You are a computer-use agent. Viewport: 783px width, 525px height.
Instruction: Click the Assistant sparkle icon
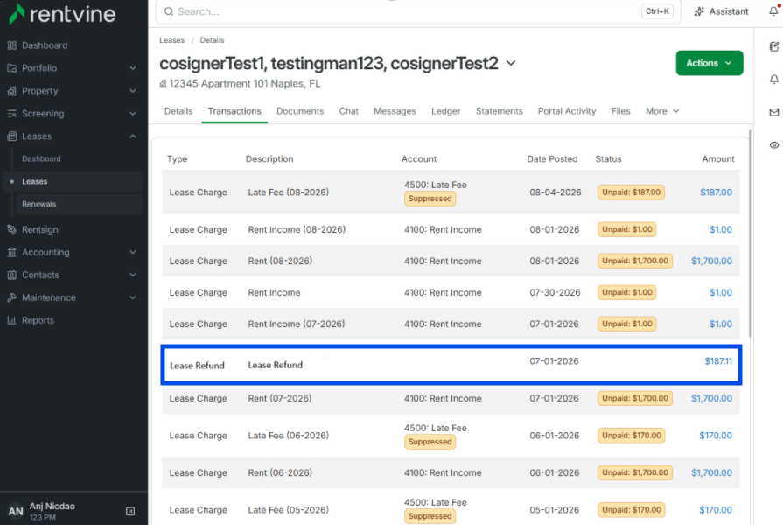pos(699,11)
